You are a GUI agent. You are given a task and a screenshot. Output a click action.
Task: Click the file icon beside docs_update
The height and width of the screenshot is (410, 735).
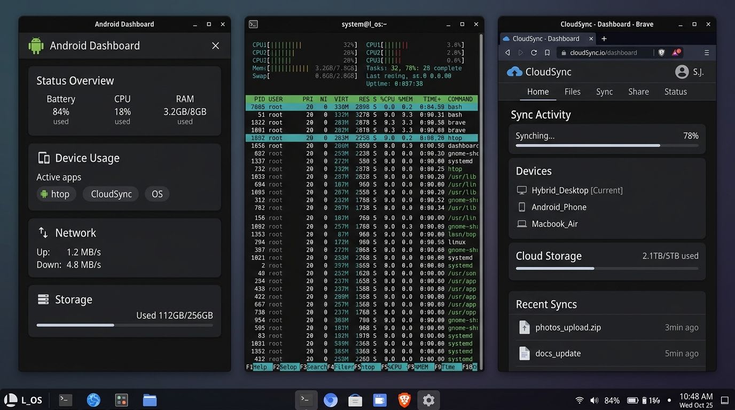coord(525,353)
